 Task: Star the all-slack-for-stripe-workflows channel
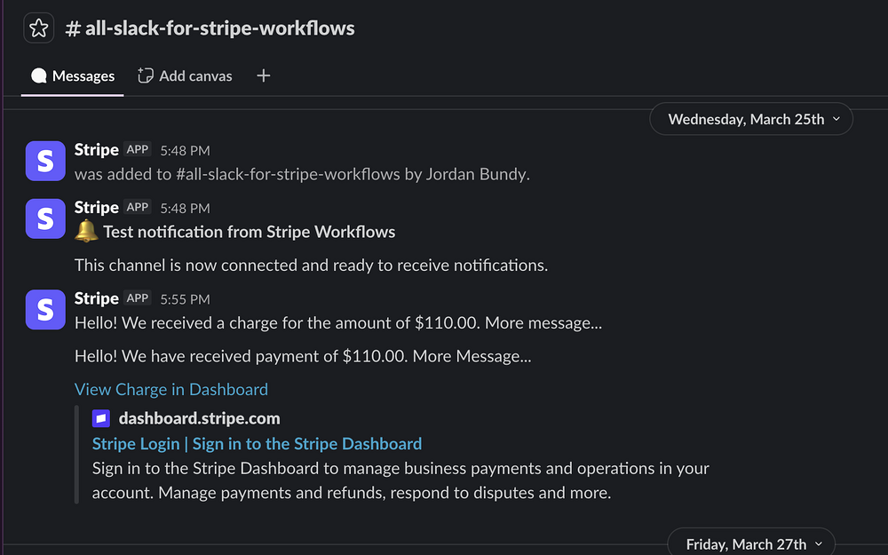pyautogui.click(x=38, y=28)
